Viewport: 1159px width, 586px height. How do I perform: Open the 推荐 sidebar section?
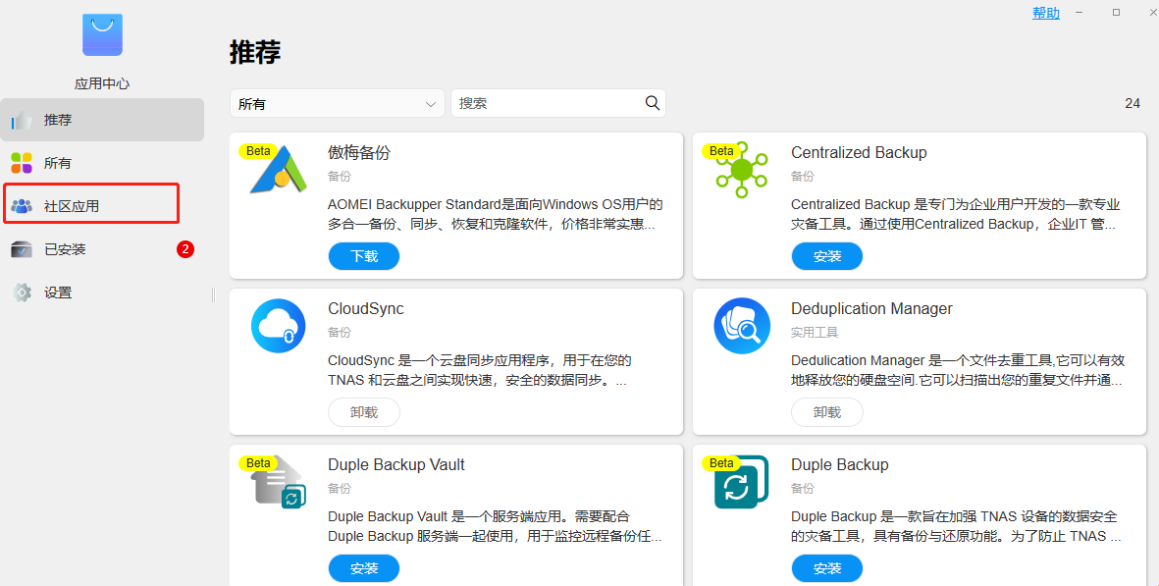pyautogui.click(x=102, y=120)
